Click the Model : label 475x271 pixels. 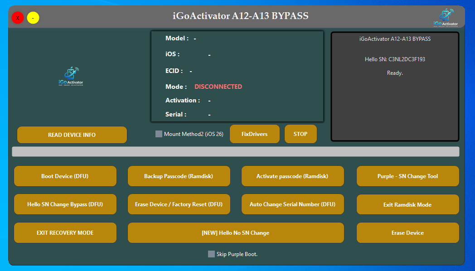177,38
